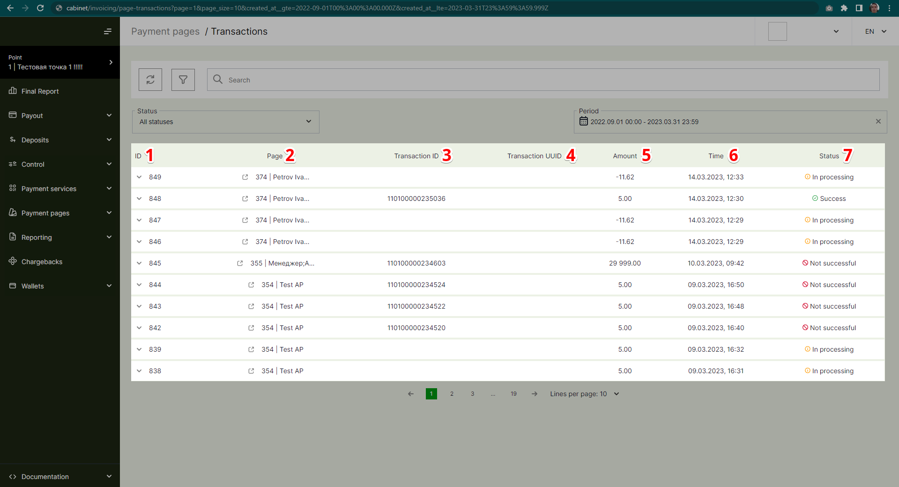Expand the row of transaction 844
Viewport: 899px width, 487px height.
point(139,285)
